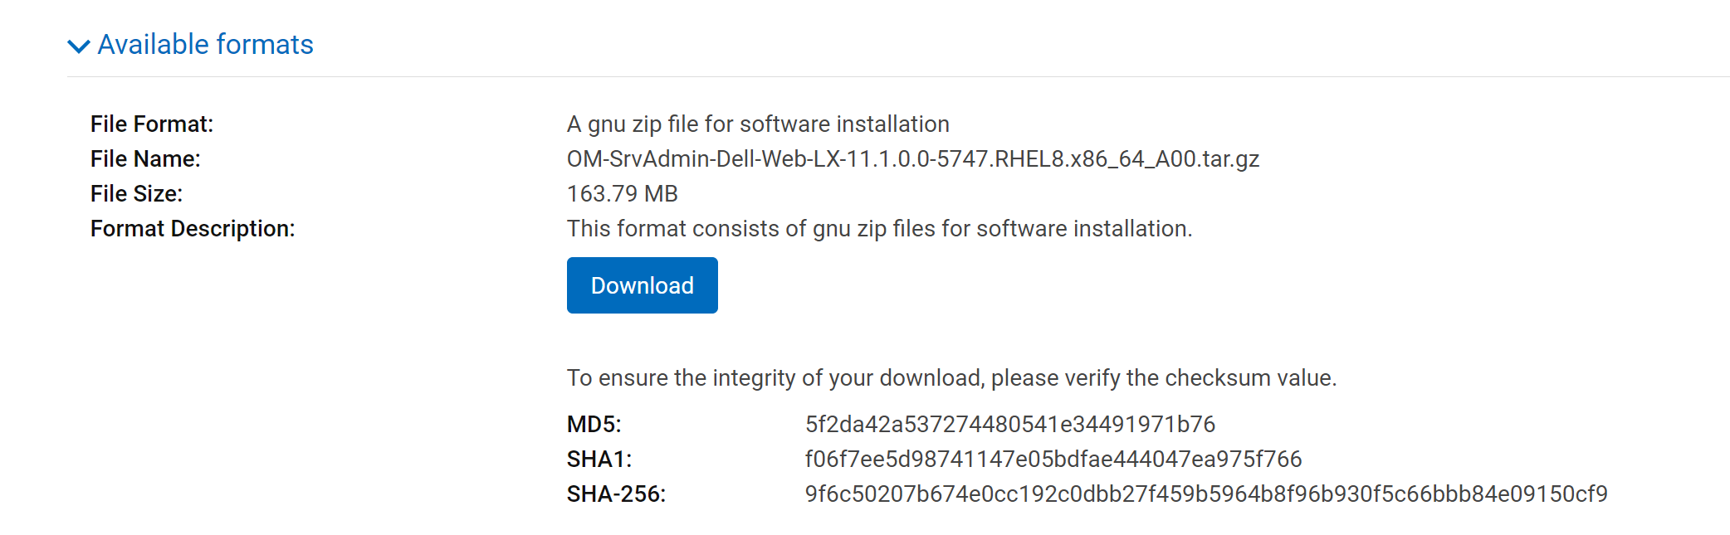The image size is (1730, 535).
Task: Select the SHA1 checksum value
Action: 1054,459
